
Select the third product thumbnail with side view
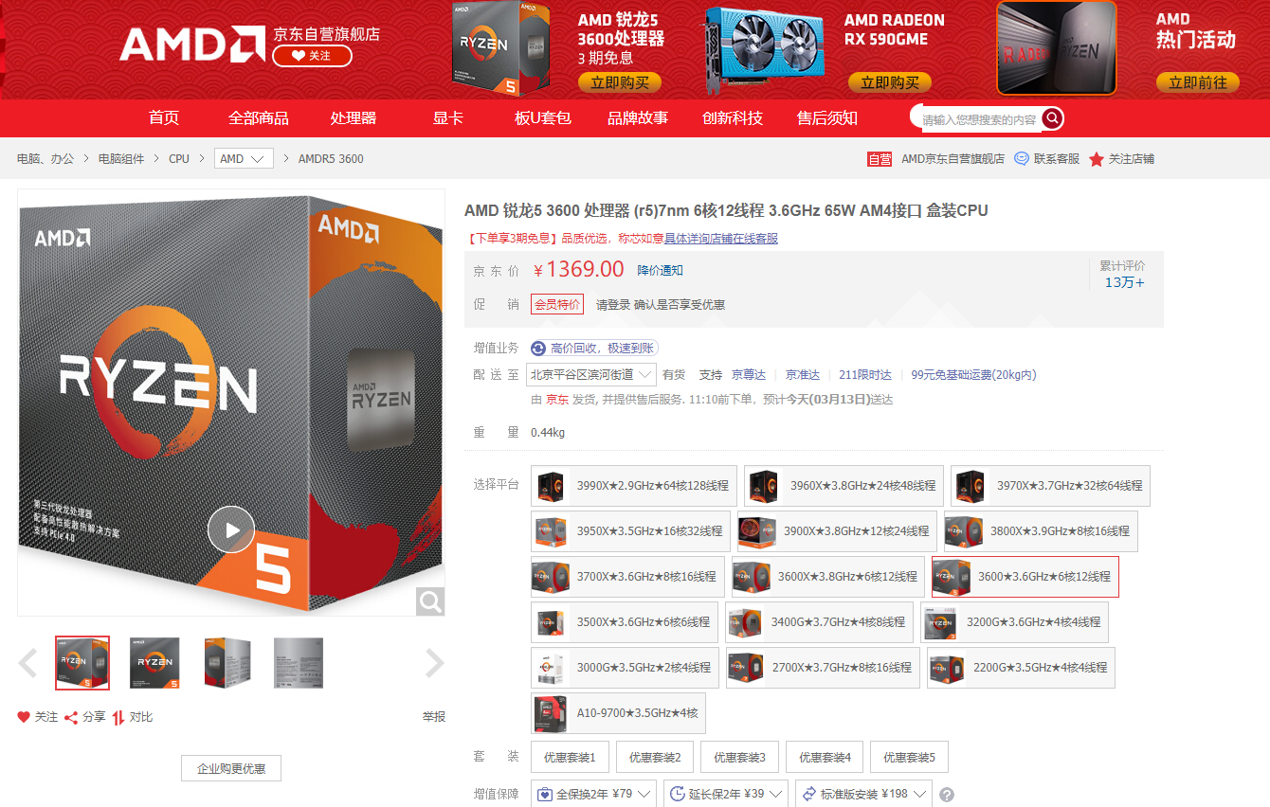coord(227,663)
